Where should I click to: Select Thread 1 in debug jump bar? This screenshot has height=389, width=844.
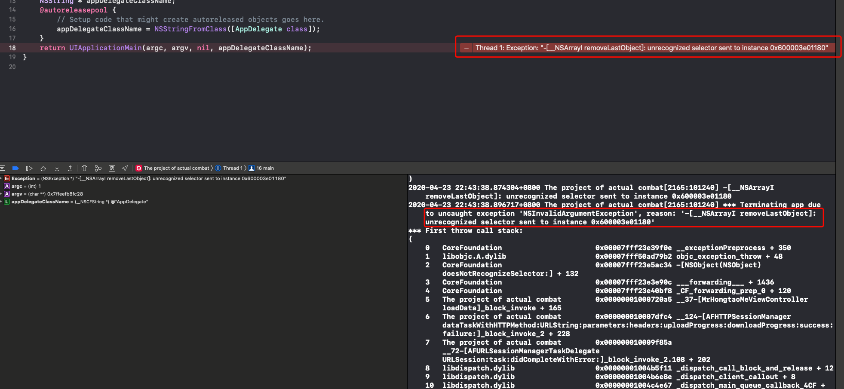(x=229, y=168)
